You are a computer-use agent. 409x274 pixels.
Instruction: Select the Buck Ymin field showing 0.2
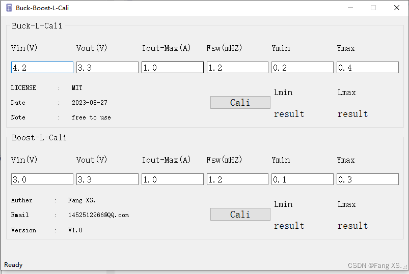(303, 68)
